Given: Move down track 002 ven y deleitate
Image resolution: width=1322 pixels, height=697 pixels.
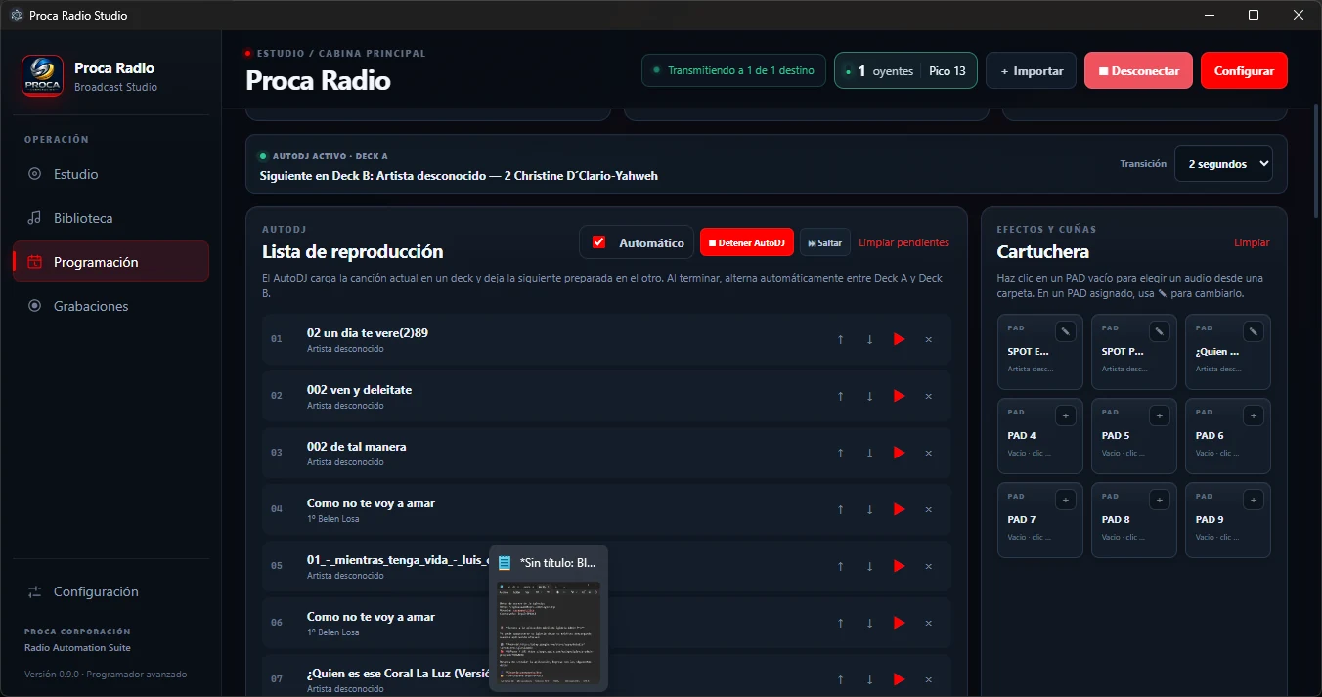Looking at the screenshot, I should click(x=869, y=396).
